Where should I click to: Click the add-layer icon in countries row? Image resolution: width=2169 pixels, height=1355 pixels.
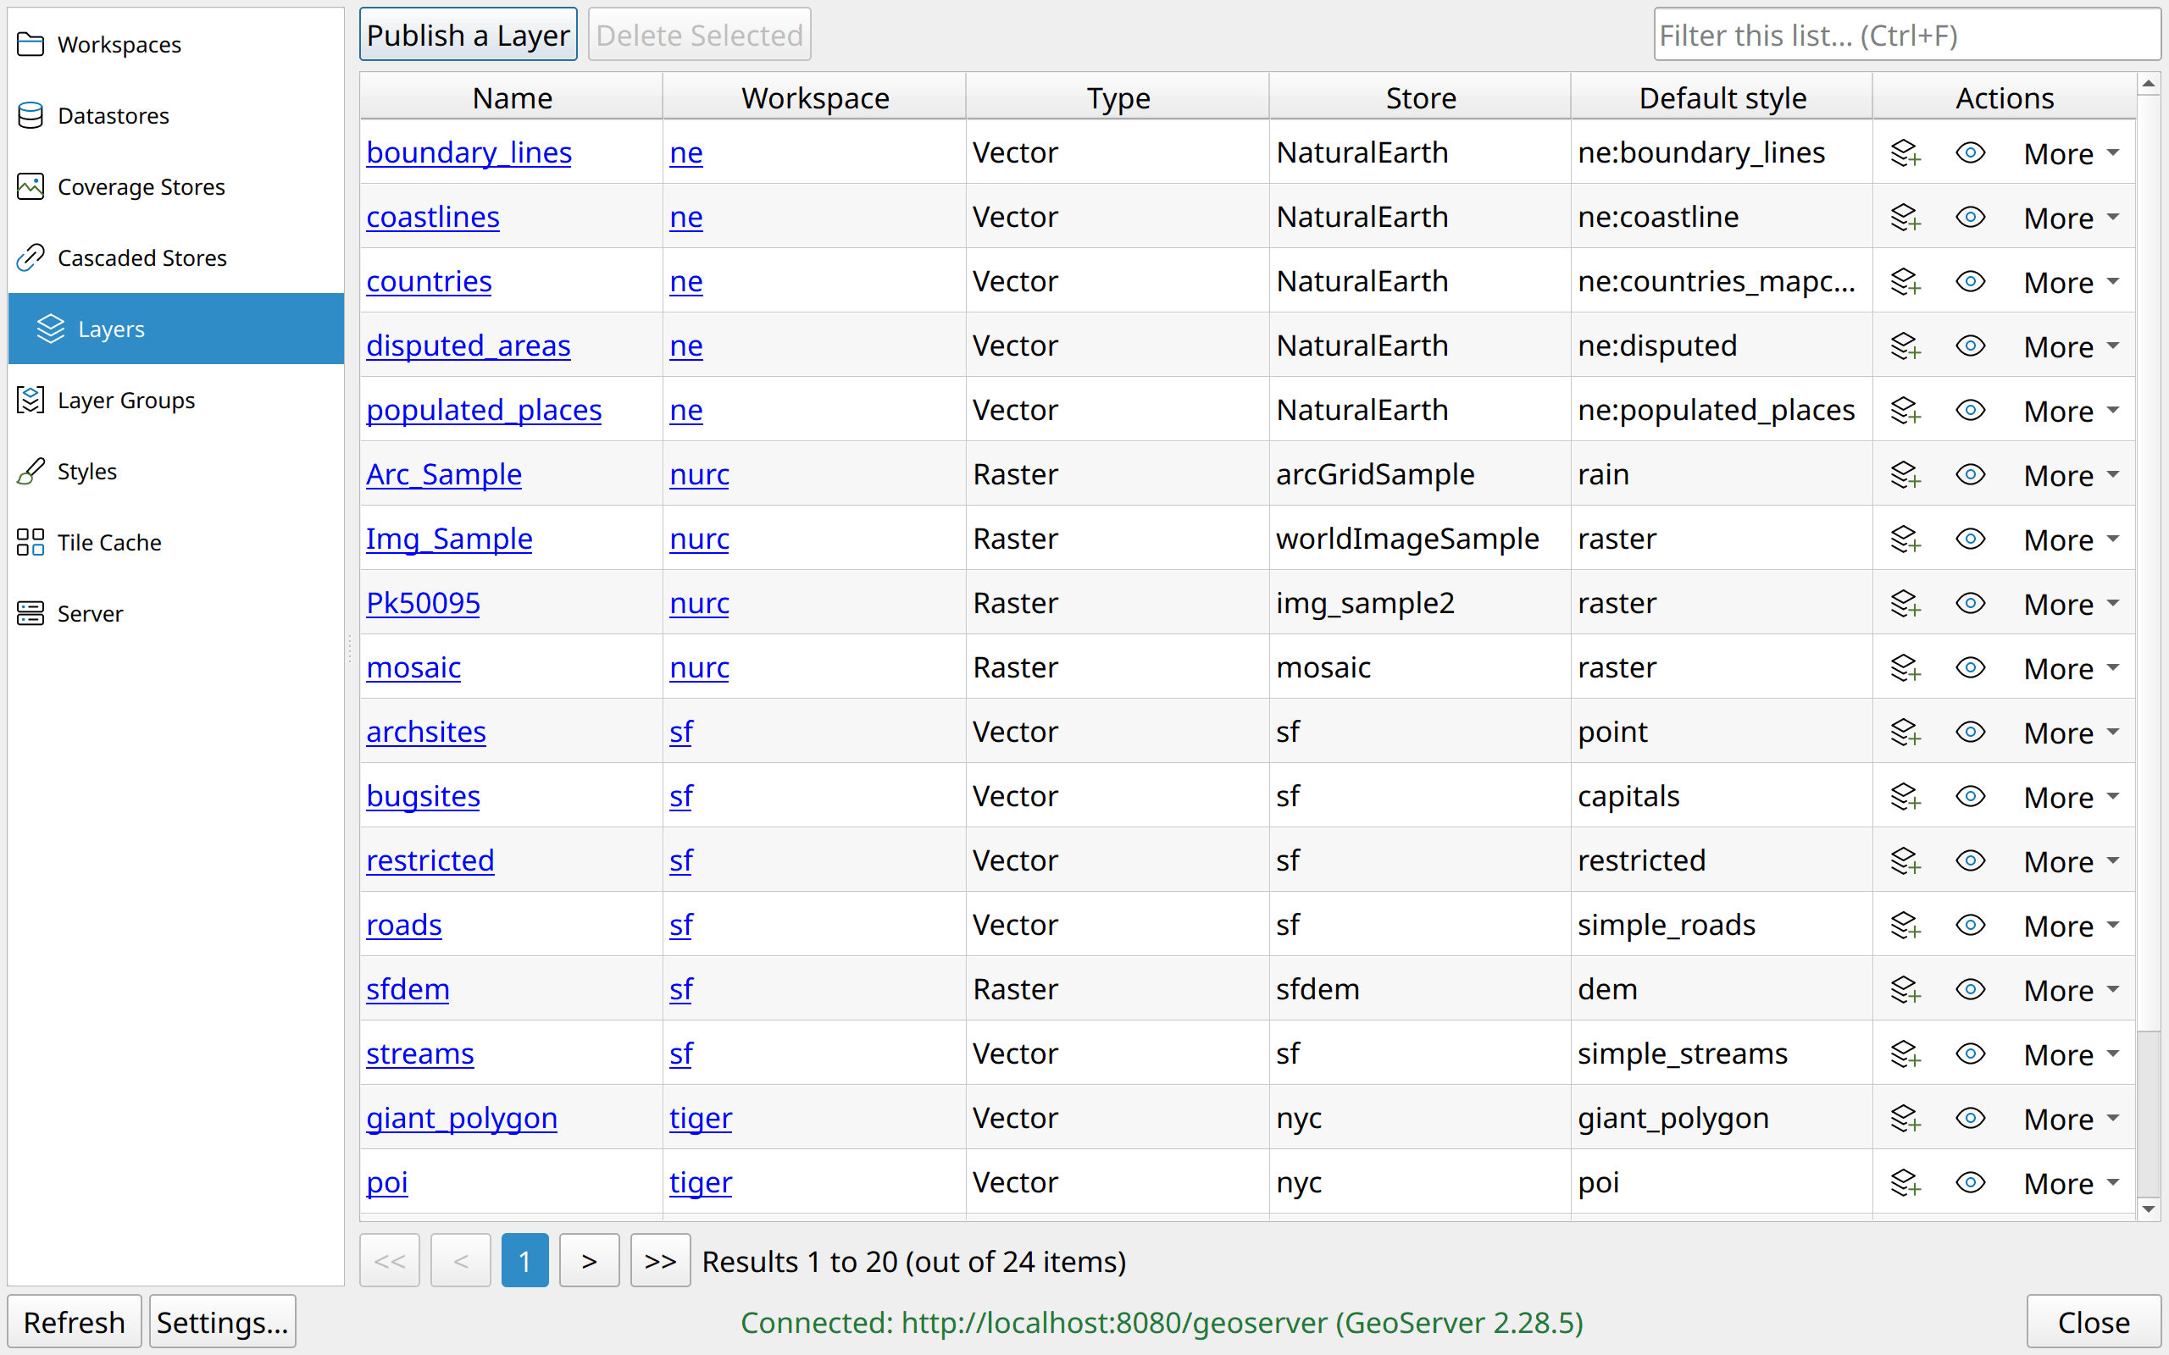1906,282
